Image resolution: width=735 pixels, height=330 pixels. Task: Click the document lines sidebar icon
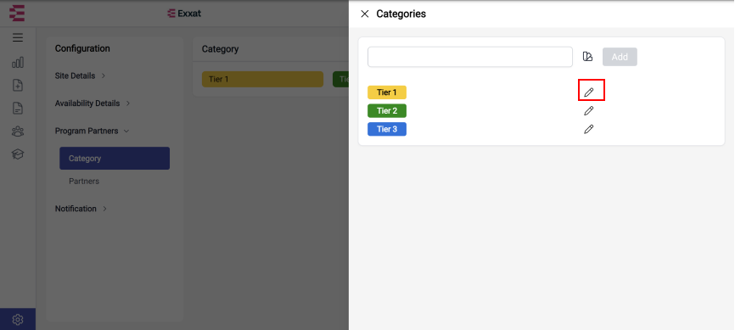(18, 109)
